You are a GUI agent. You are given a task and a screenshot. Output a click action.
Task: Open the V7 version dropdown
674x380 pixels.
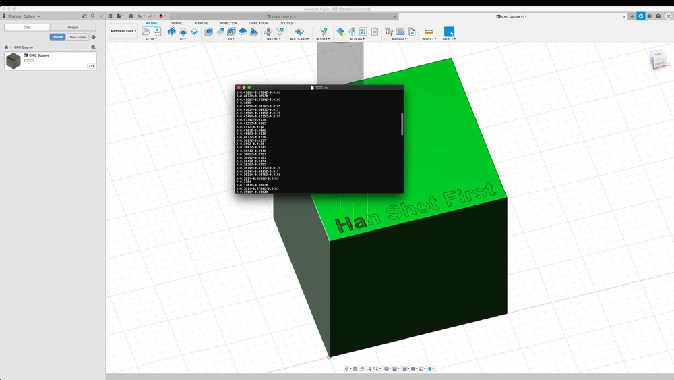coord(90,66)
